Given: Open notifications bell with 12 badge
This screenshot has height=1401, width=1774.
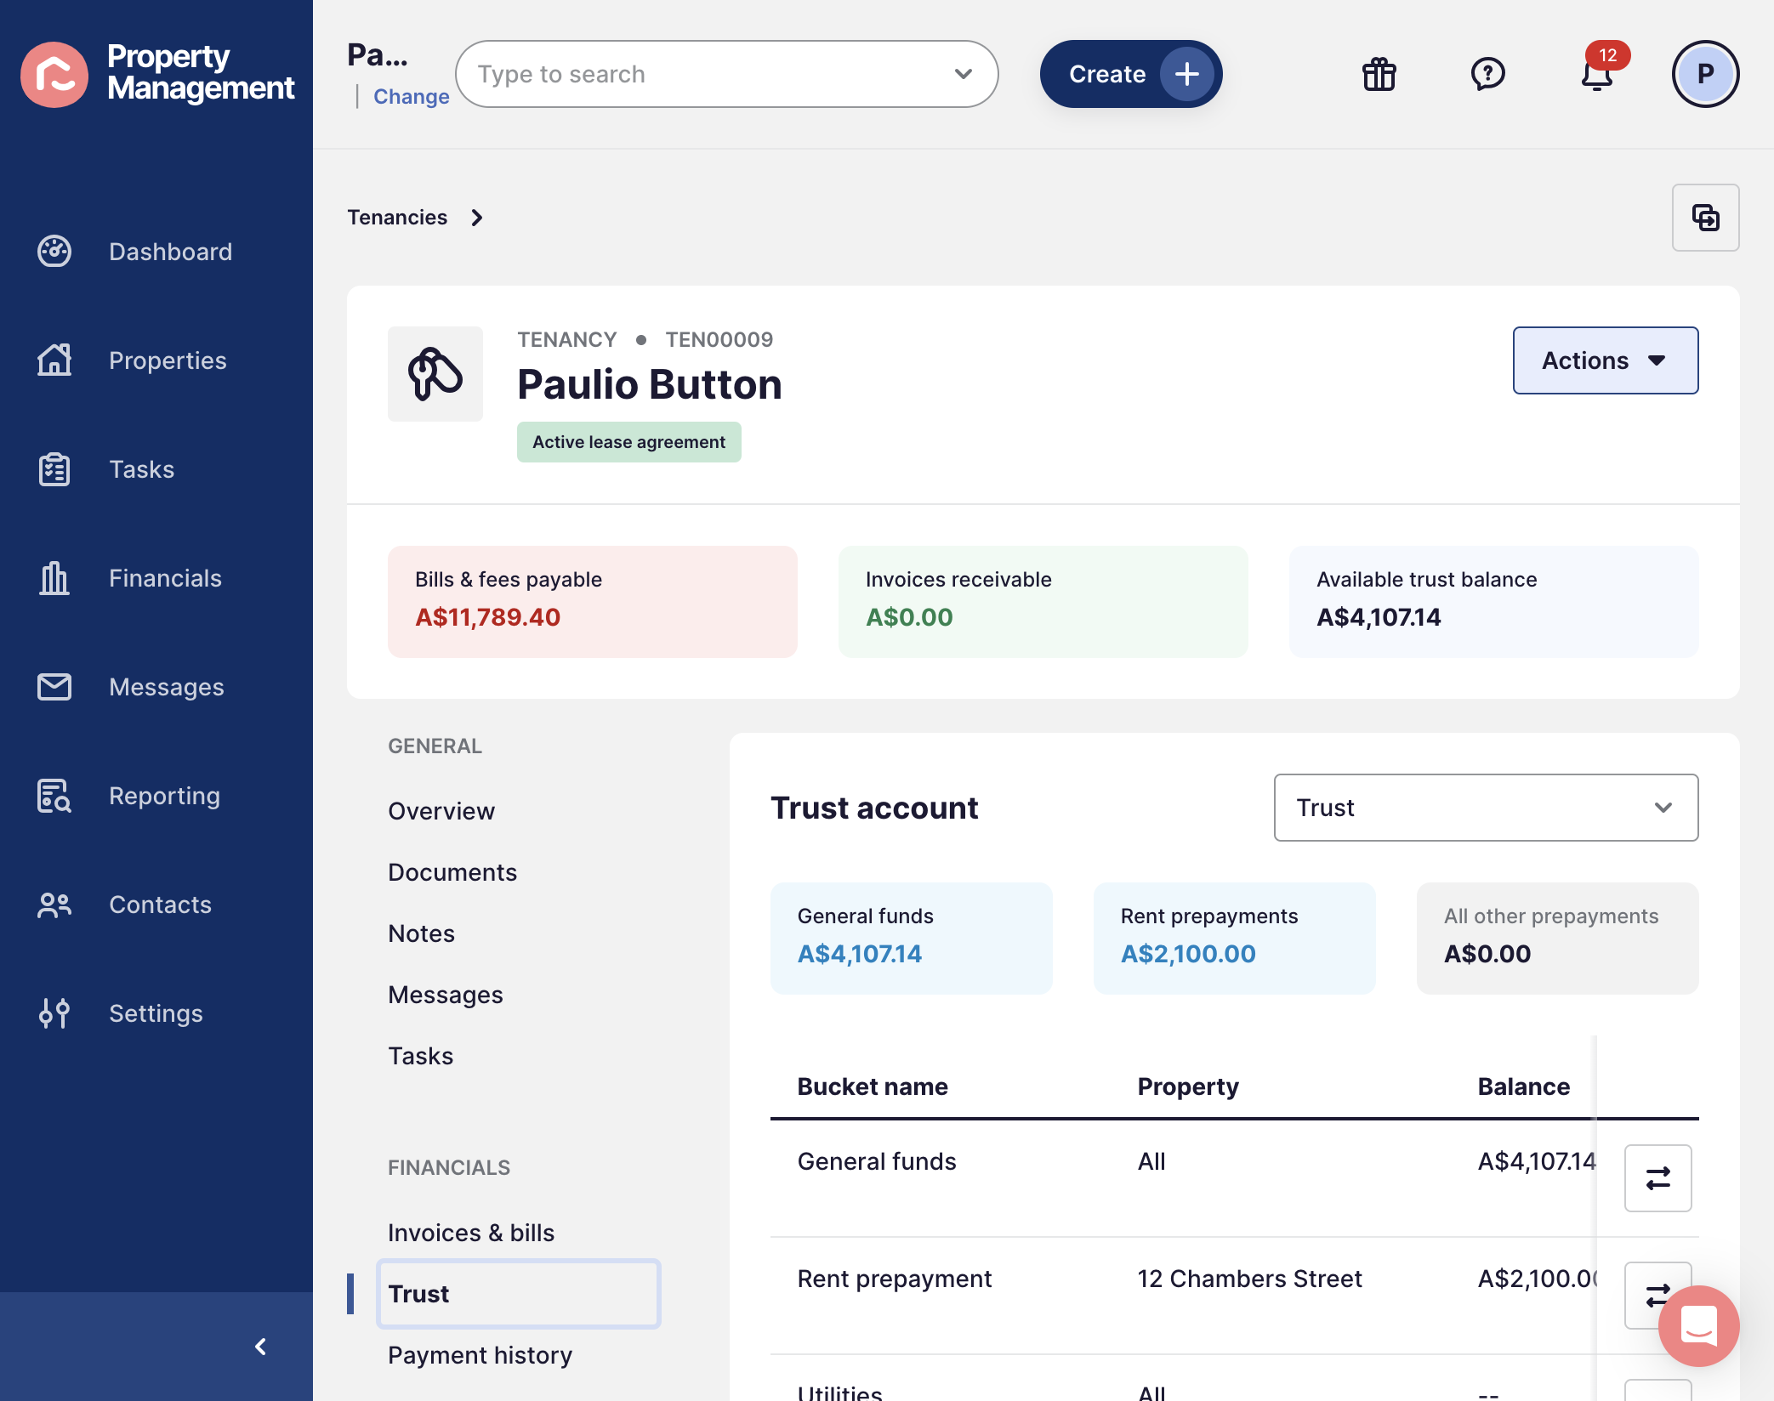Looking at the screenshot, I should 1597,72.
